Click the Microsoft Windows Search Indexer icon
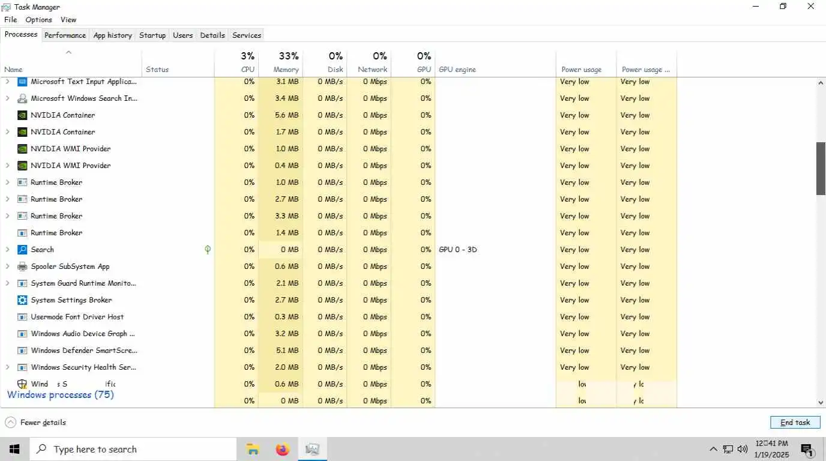 [x=22, y=98]
